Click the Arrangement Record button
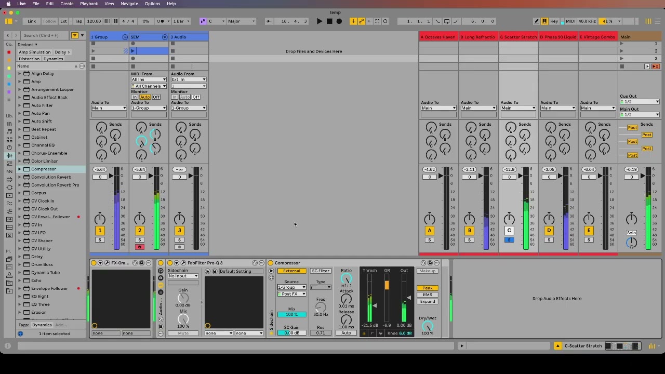Image resolution: width=665 pixels, height=374 pixels. pyautogui.click(x=339, y=21)
